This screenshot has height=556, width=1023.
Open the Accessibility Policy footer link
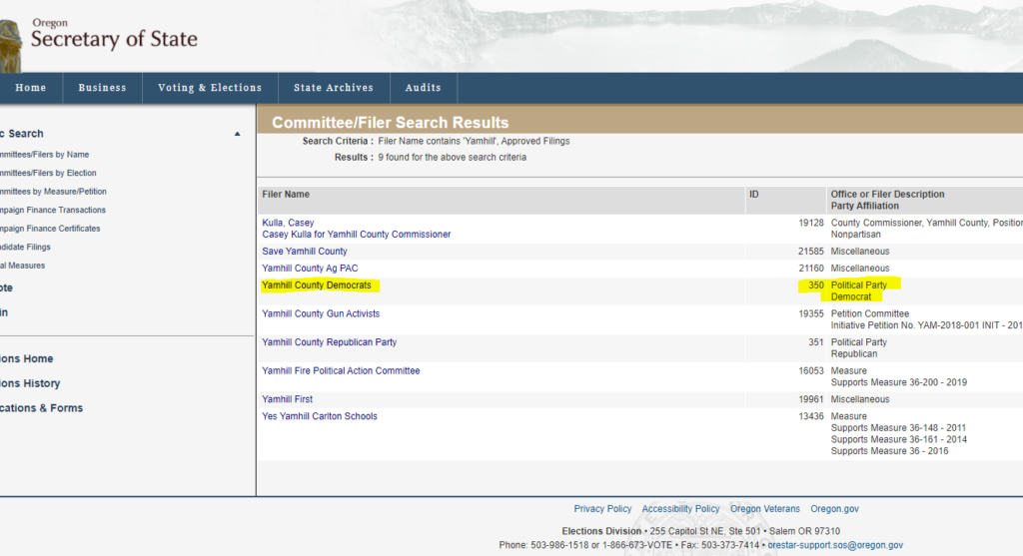coord(680,509)
